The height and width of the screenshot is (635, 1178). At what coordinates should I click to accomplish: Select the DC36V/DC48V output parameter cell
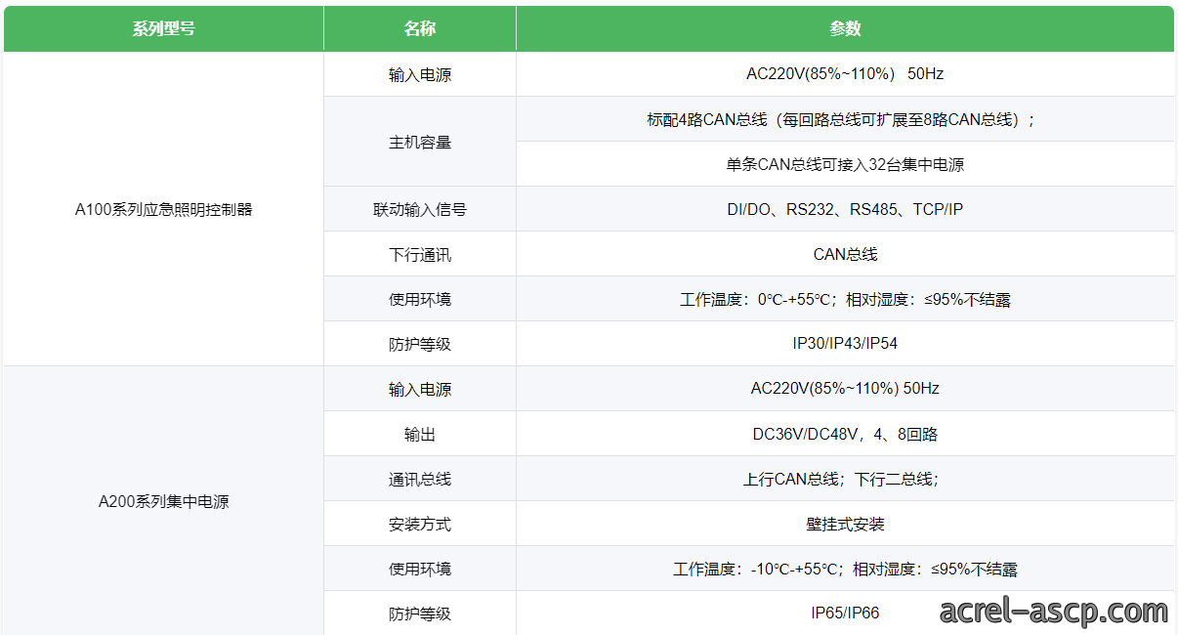point(845,434)
